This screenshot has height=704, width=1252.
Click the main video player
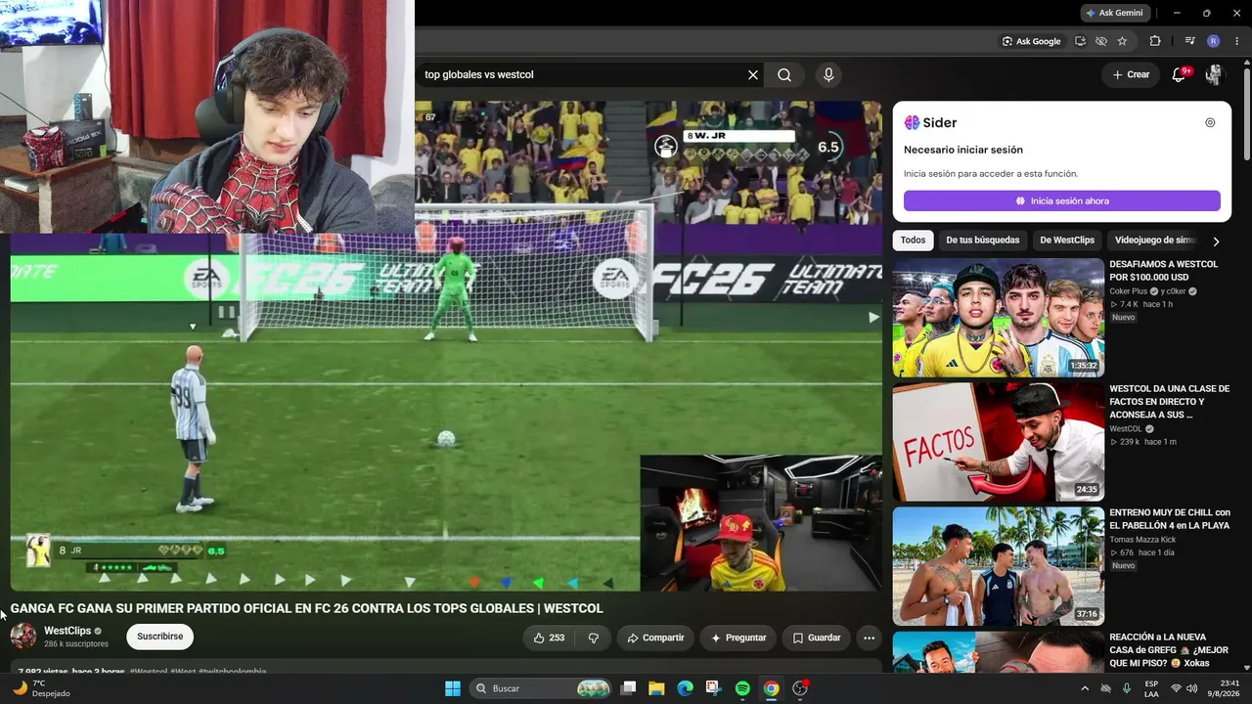tap(446, 346)
